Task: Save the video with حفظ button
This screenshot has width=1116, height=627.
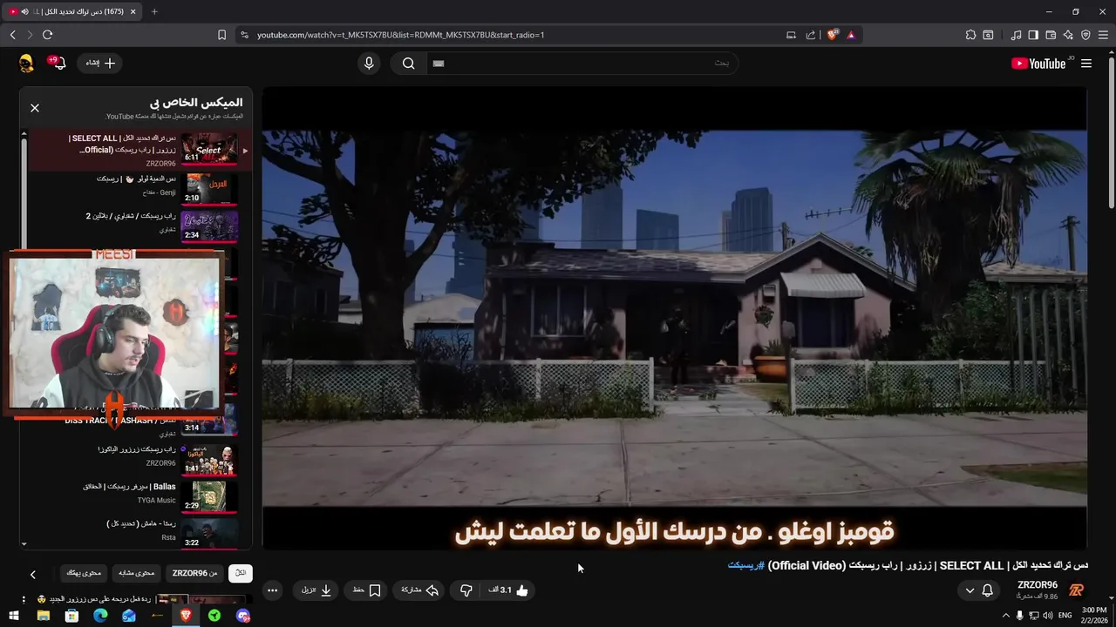Action: [x=366, y=590]
